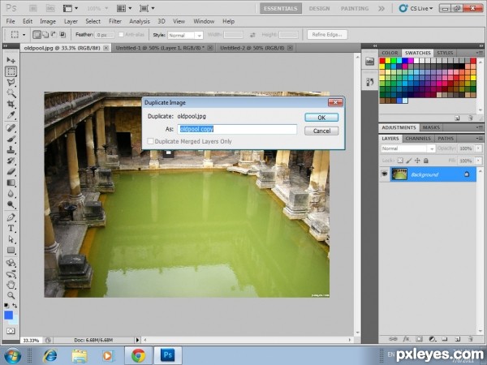Viewport: 487px width, 365px height.
Task: Select the Eraser tool
Action: click(x=11, y=172)
